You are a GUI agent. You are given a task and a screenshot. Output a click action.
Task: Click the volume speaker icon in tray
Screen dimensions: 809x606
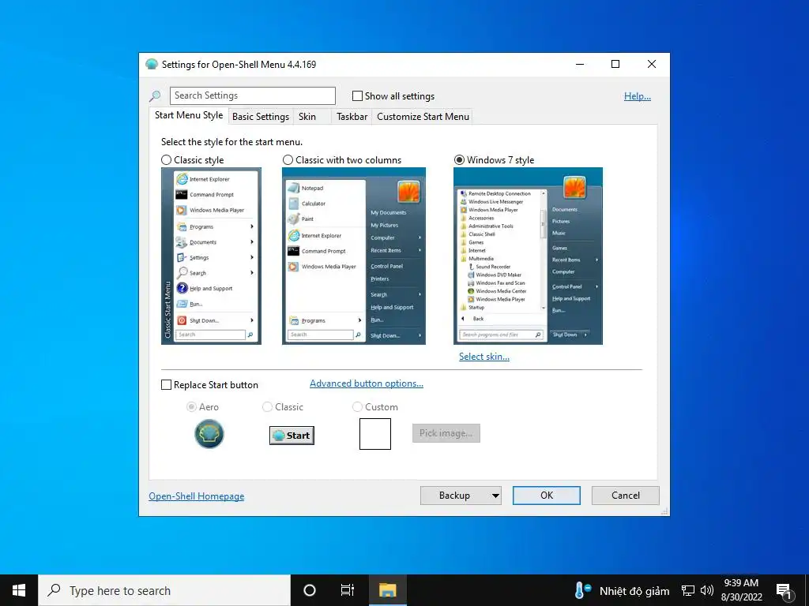point(707,590)
